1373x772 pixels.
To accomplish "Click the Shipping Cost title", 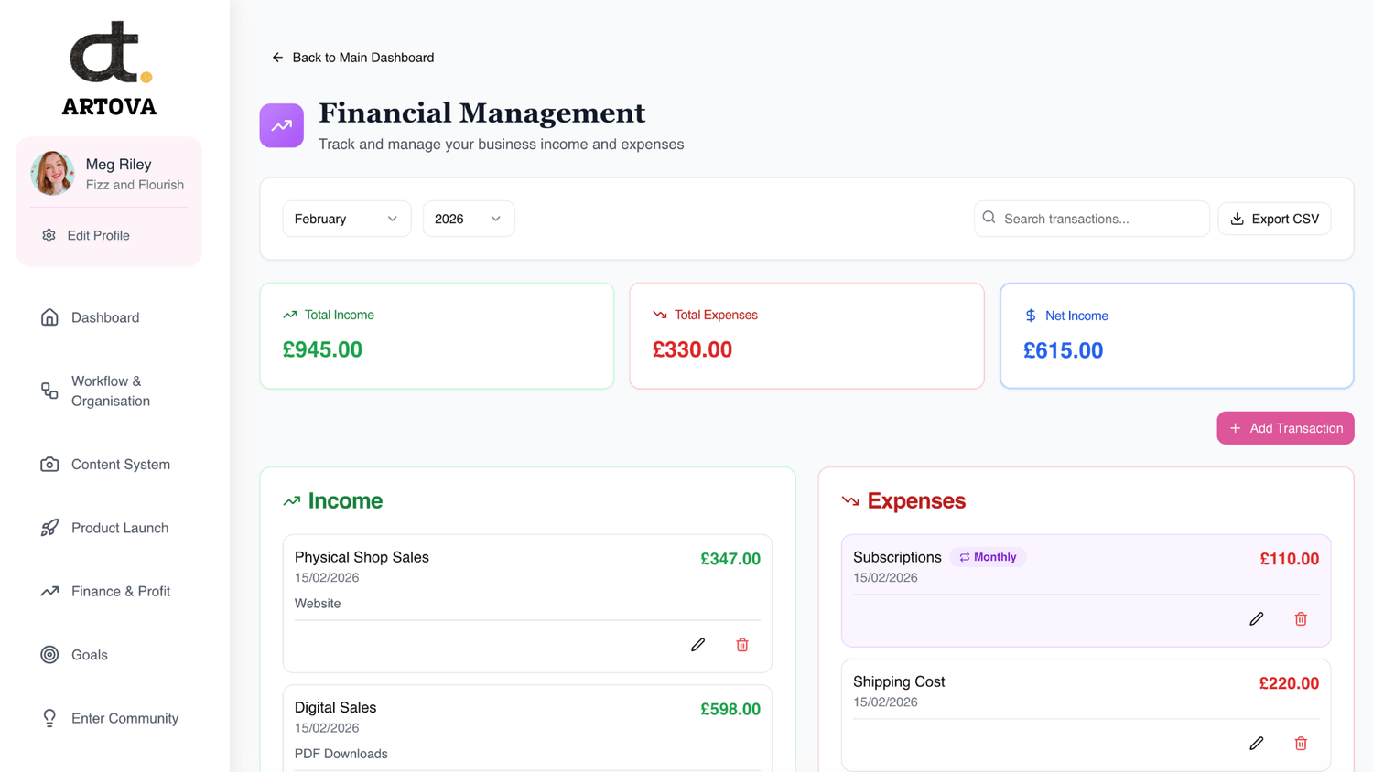I will click(x=899, y=681).
